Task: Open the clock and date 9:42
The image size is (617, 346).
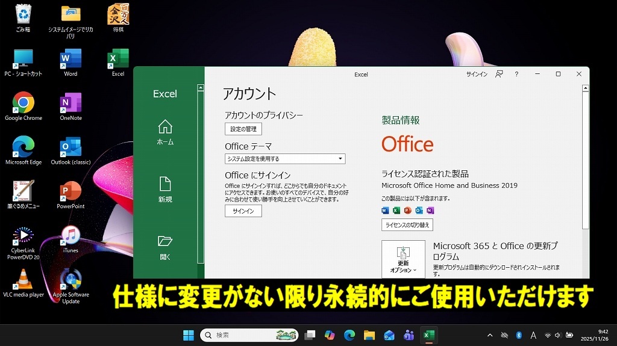Action: point(595,335)
